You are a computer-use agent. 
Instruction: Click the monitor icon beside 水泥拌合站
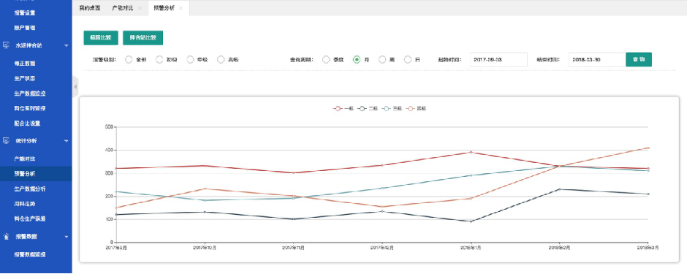(6, 45)
